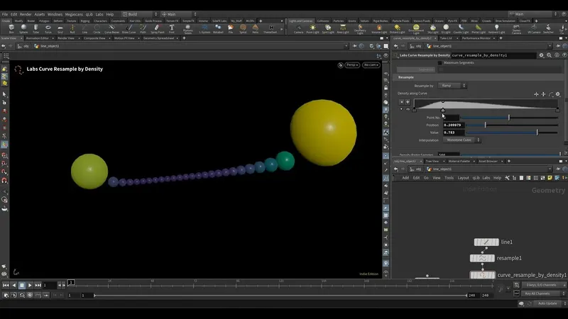Open the Key All Channels dropdown
The image size is (568, 319).
coord(543,293)
